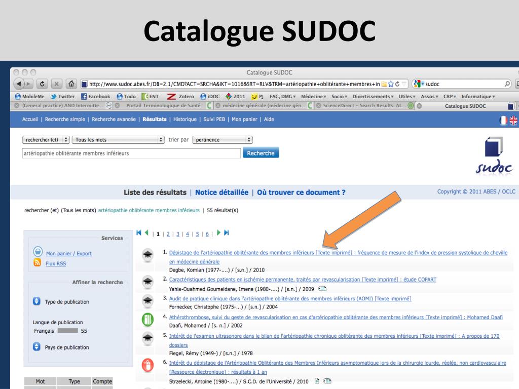Click the magnifier in the sudoc search box
519x389 pixels.
[507, 84]
